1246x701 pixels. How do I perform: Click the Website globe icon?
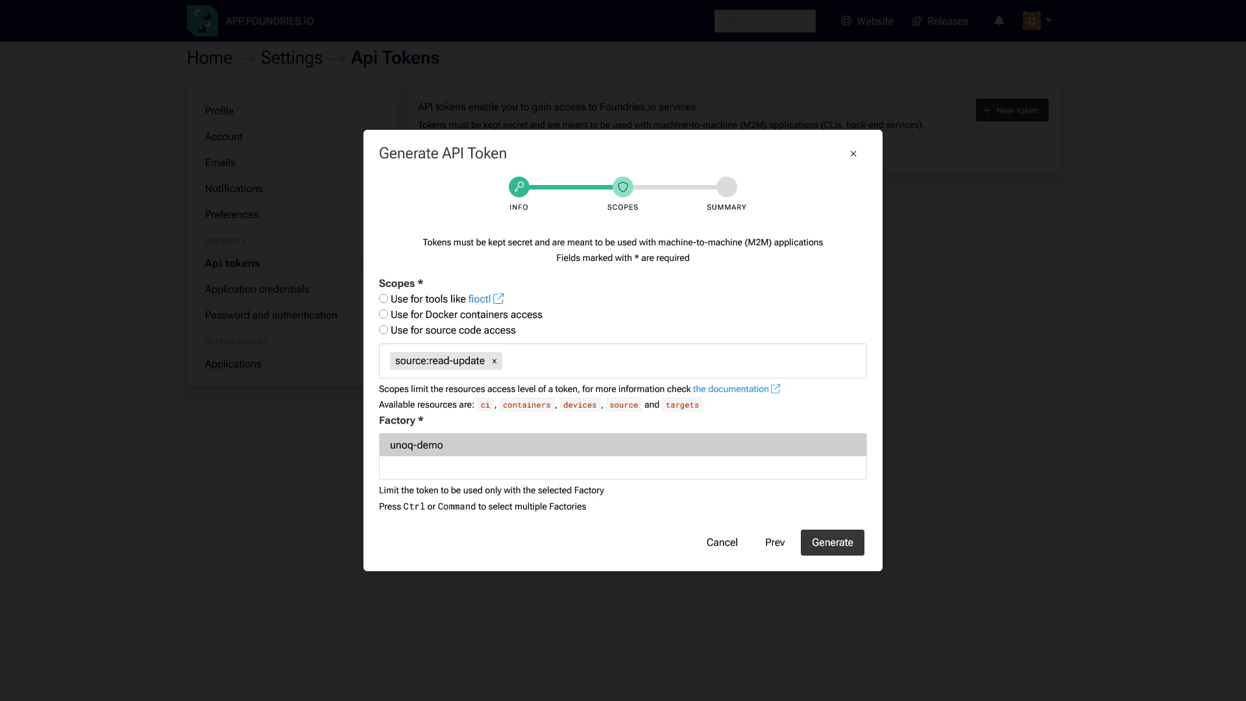846,21
